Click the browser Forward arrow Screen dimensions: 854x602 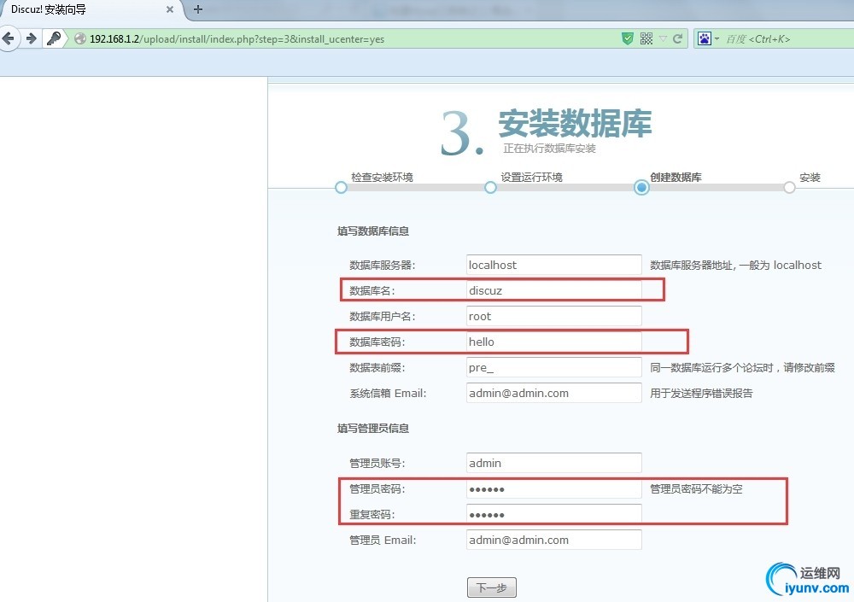click(x=31, y=38)
